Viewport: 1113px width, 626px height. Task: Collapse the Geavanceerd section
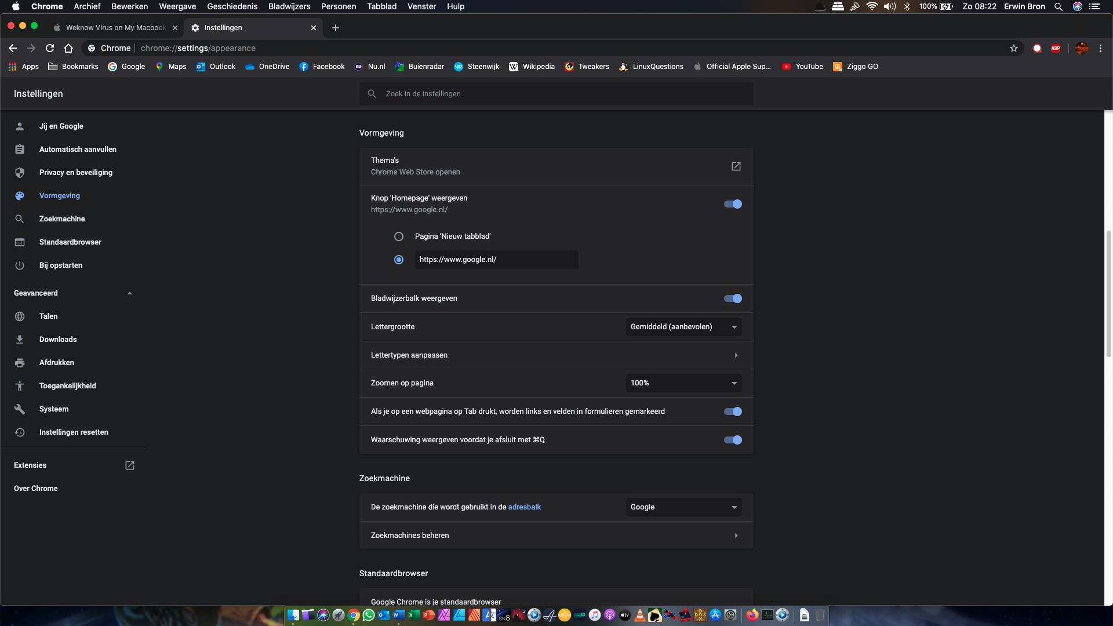tap(130, 293)
